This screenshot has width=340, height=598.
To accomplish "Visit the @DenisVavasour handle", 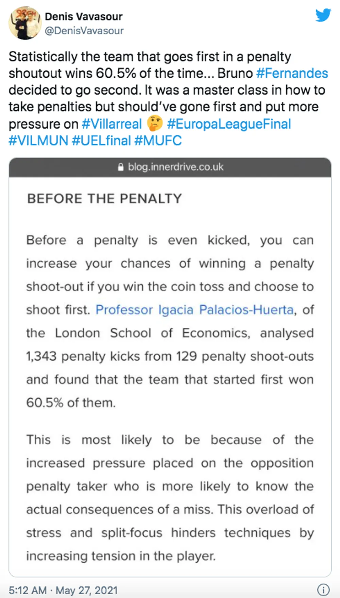I will pyautogui.click(x=84, y=31).
